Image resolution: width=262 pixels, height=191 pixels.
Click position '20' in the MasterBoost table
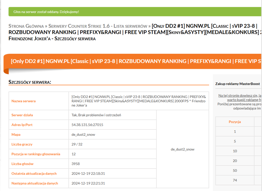[235, 161]
